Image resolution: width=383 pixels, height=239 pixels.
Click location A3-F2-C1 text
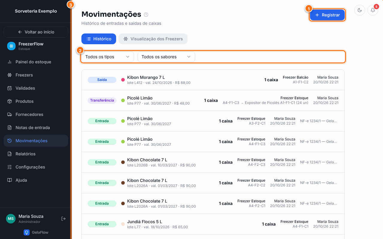click(x=257, y=123)
